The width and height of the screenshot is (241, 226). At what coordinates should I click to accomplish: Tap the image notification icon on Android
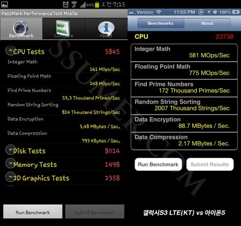(x=5, y=5)
